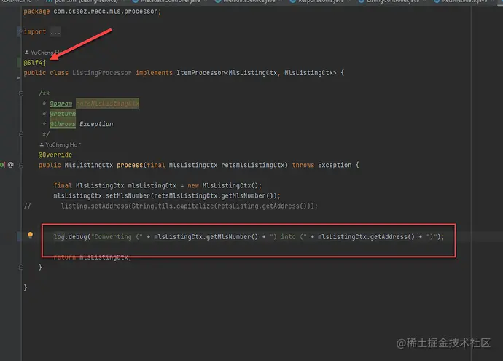
Task: Click getAddress() in the log.debug line
Action: (x=392, y=237)
